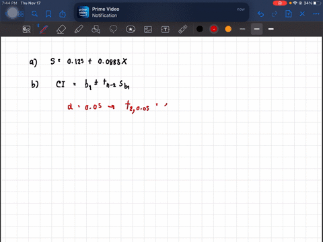Tap the red screen recording indicator
Screen dimensions: 323x242
tap(280, 3)
